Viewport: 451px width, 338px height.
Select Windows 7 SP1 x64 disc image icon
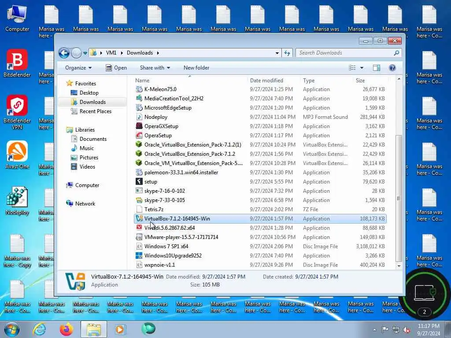139,246
